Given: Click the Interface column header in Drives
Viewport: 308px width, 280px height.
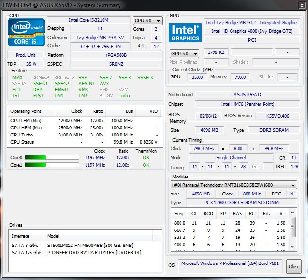Looking at the screenshot, I should (x=26, y=236).
